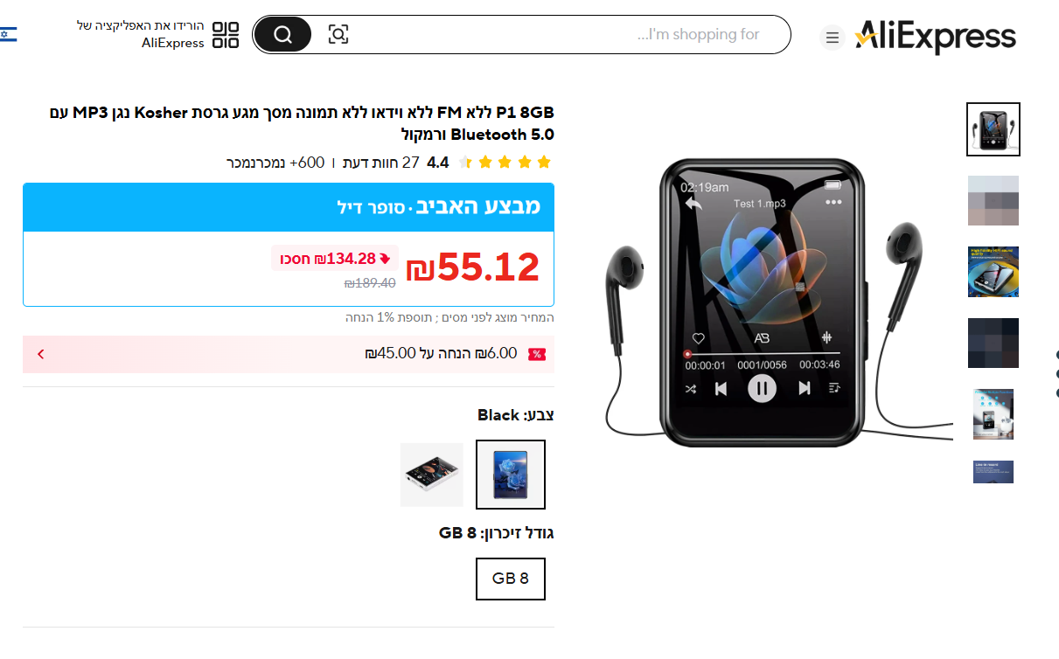Select fifth product thumbnail image
This screenshot has height=659, width=1059.
(993, 414)
